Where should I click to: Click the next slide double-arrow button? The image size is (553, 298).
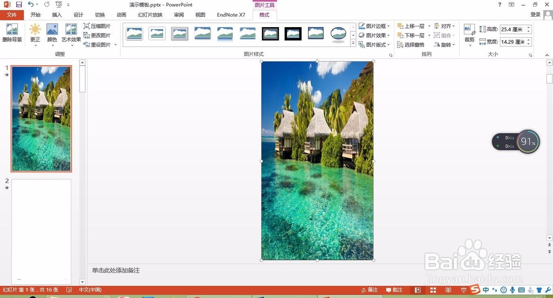pyautogui.click(x=549, y=252)
